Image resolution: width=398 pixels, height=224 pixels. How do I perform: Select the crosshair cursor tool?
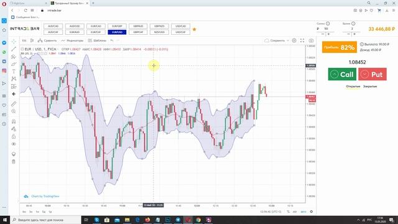click(14, 42)
